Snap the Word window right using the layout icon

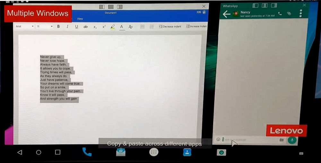click(120, 7)
